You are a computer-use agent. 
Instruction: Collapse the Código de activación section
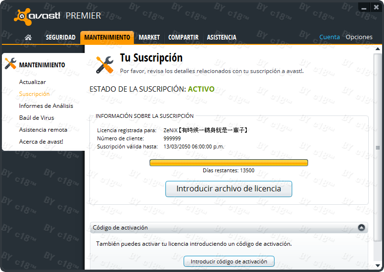361,228
